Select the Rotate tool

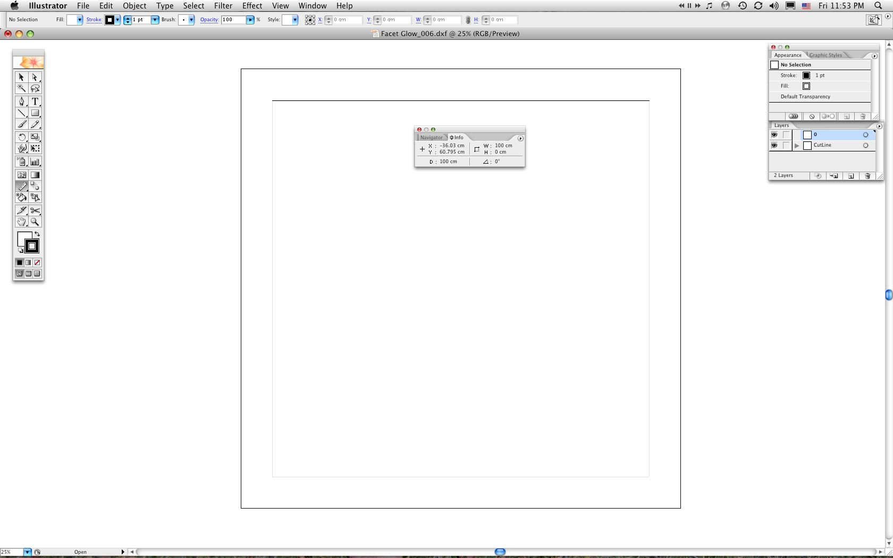[x=21, y=137]
